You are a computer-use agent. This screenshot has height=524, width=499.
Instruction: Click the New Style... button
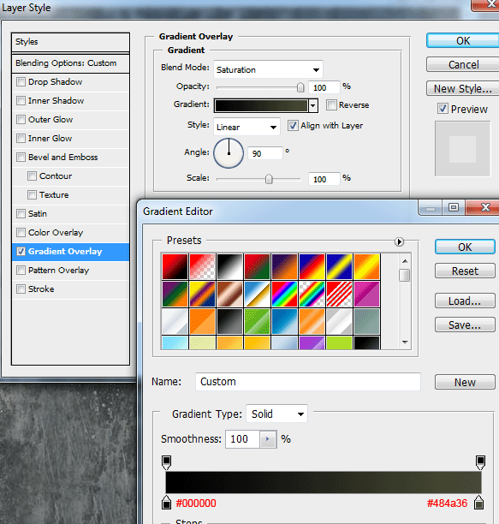462,88
